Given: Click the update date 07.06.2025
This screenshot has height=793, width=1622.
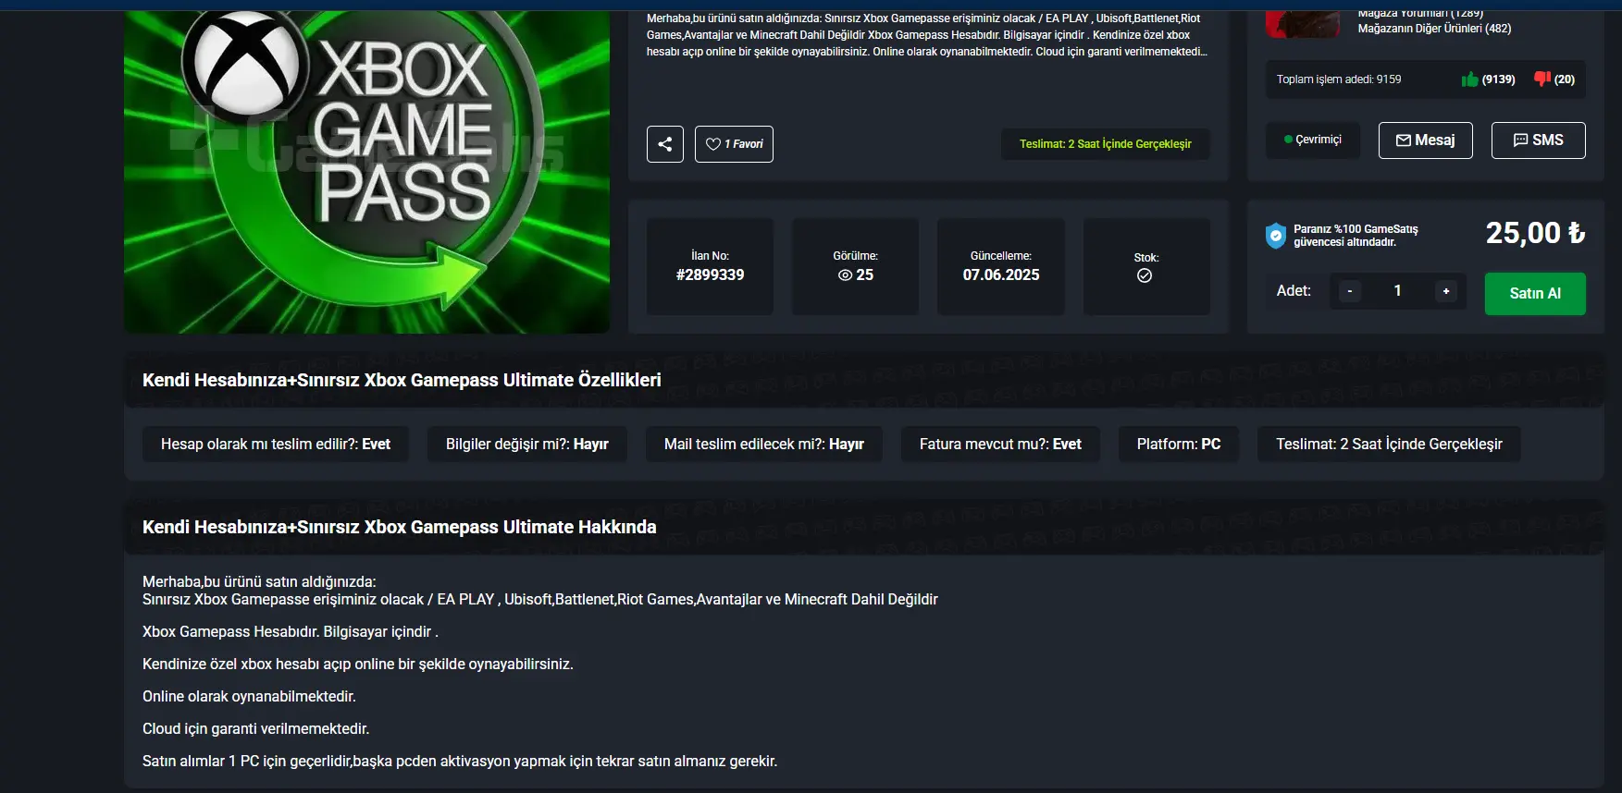Looking at the screenshot, I should click(1001, 274).
